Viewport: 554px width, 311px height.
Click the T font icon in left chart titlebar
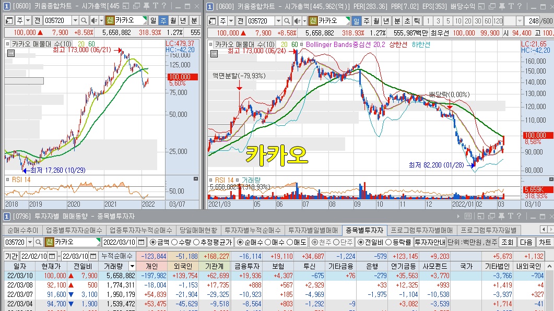(156, 6)
